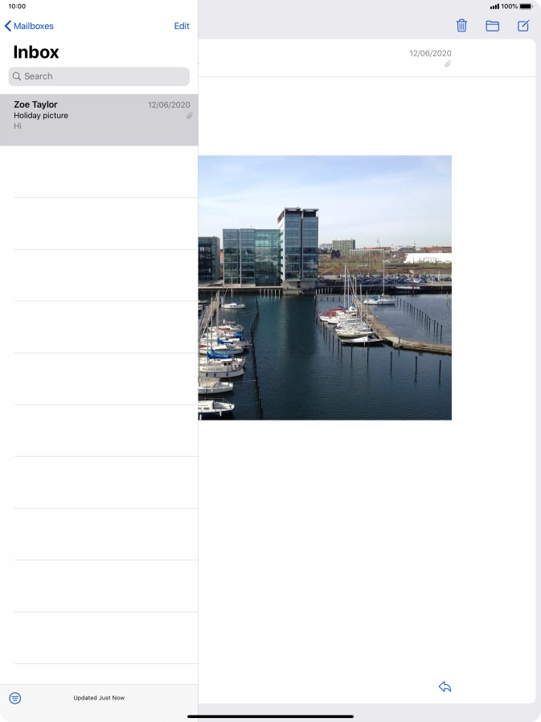Image resolution: width=541 pixels, height=722 pixels.
Task: Tap the cellular signal bars icon
Action: coord(494,6)
